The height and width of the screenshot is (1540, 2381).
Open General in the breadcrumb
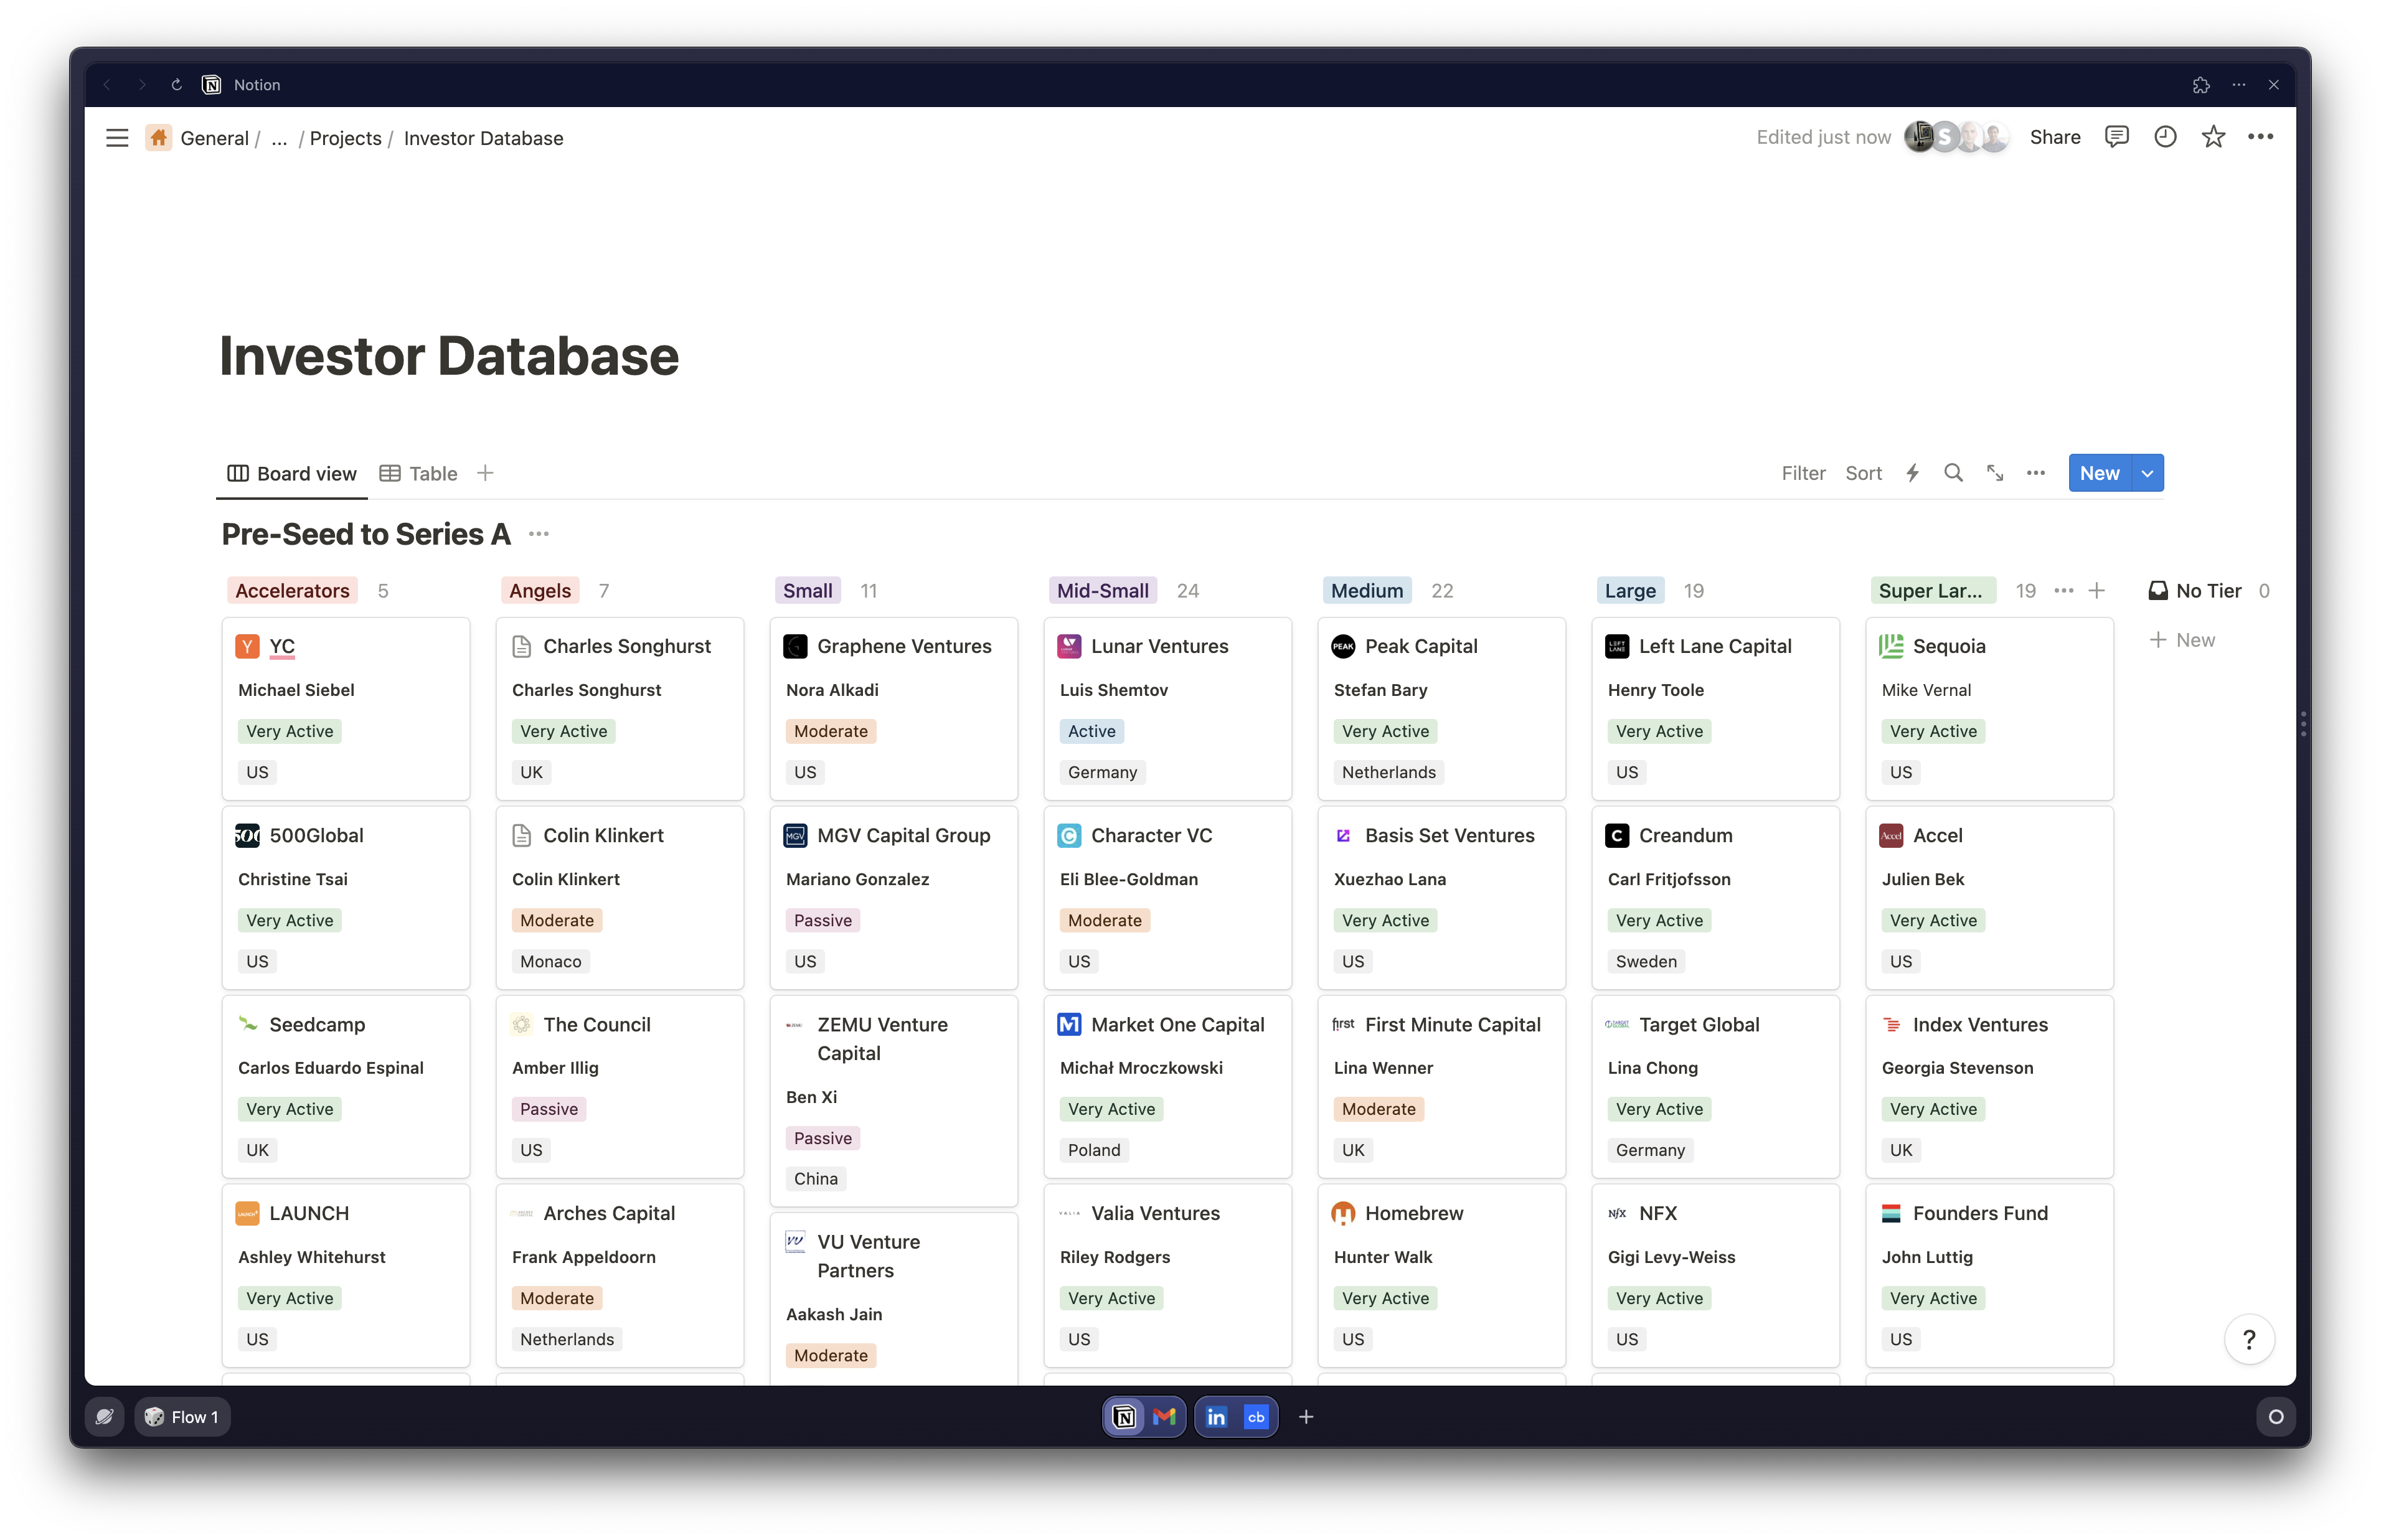(x=214, y=138)
